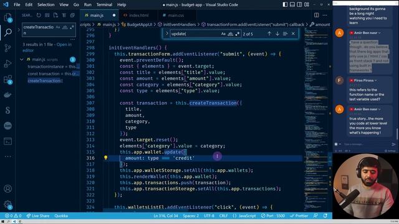399x224 pixels.
Task: Clear search results in the Search panel
Action: click(x=47, y=15)
